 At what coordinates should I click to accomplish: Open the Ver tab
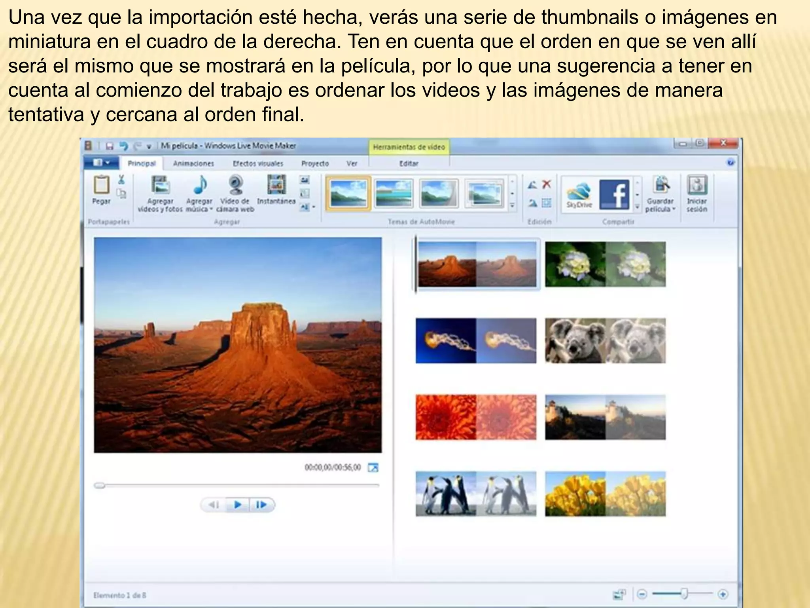tap(352, 163)
